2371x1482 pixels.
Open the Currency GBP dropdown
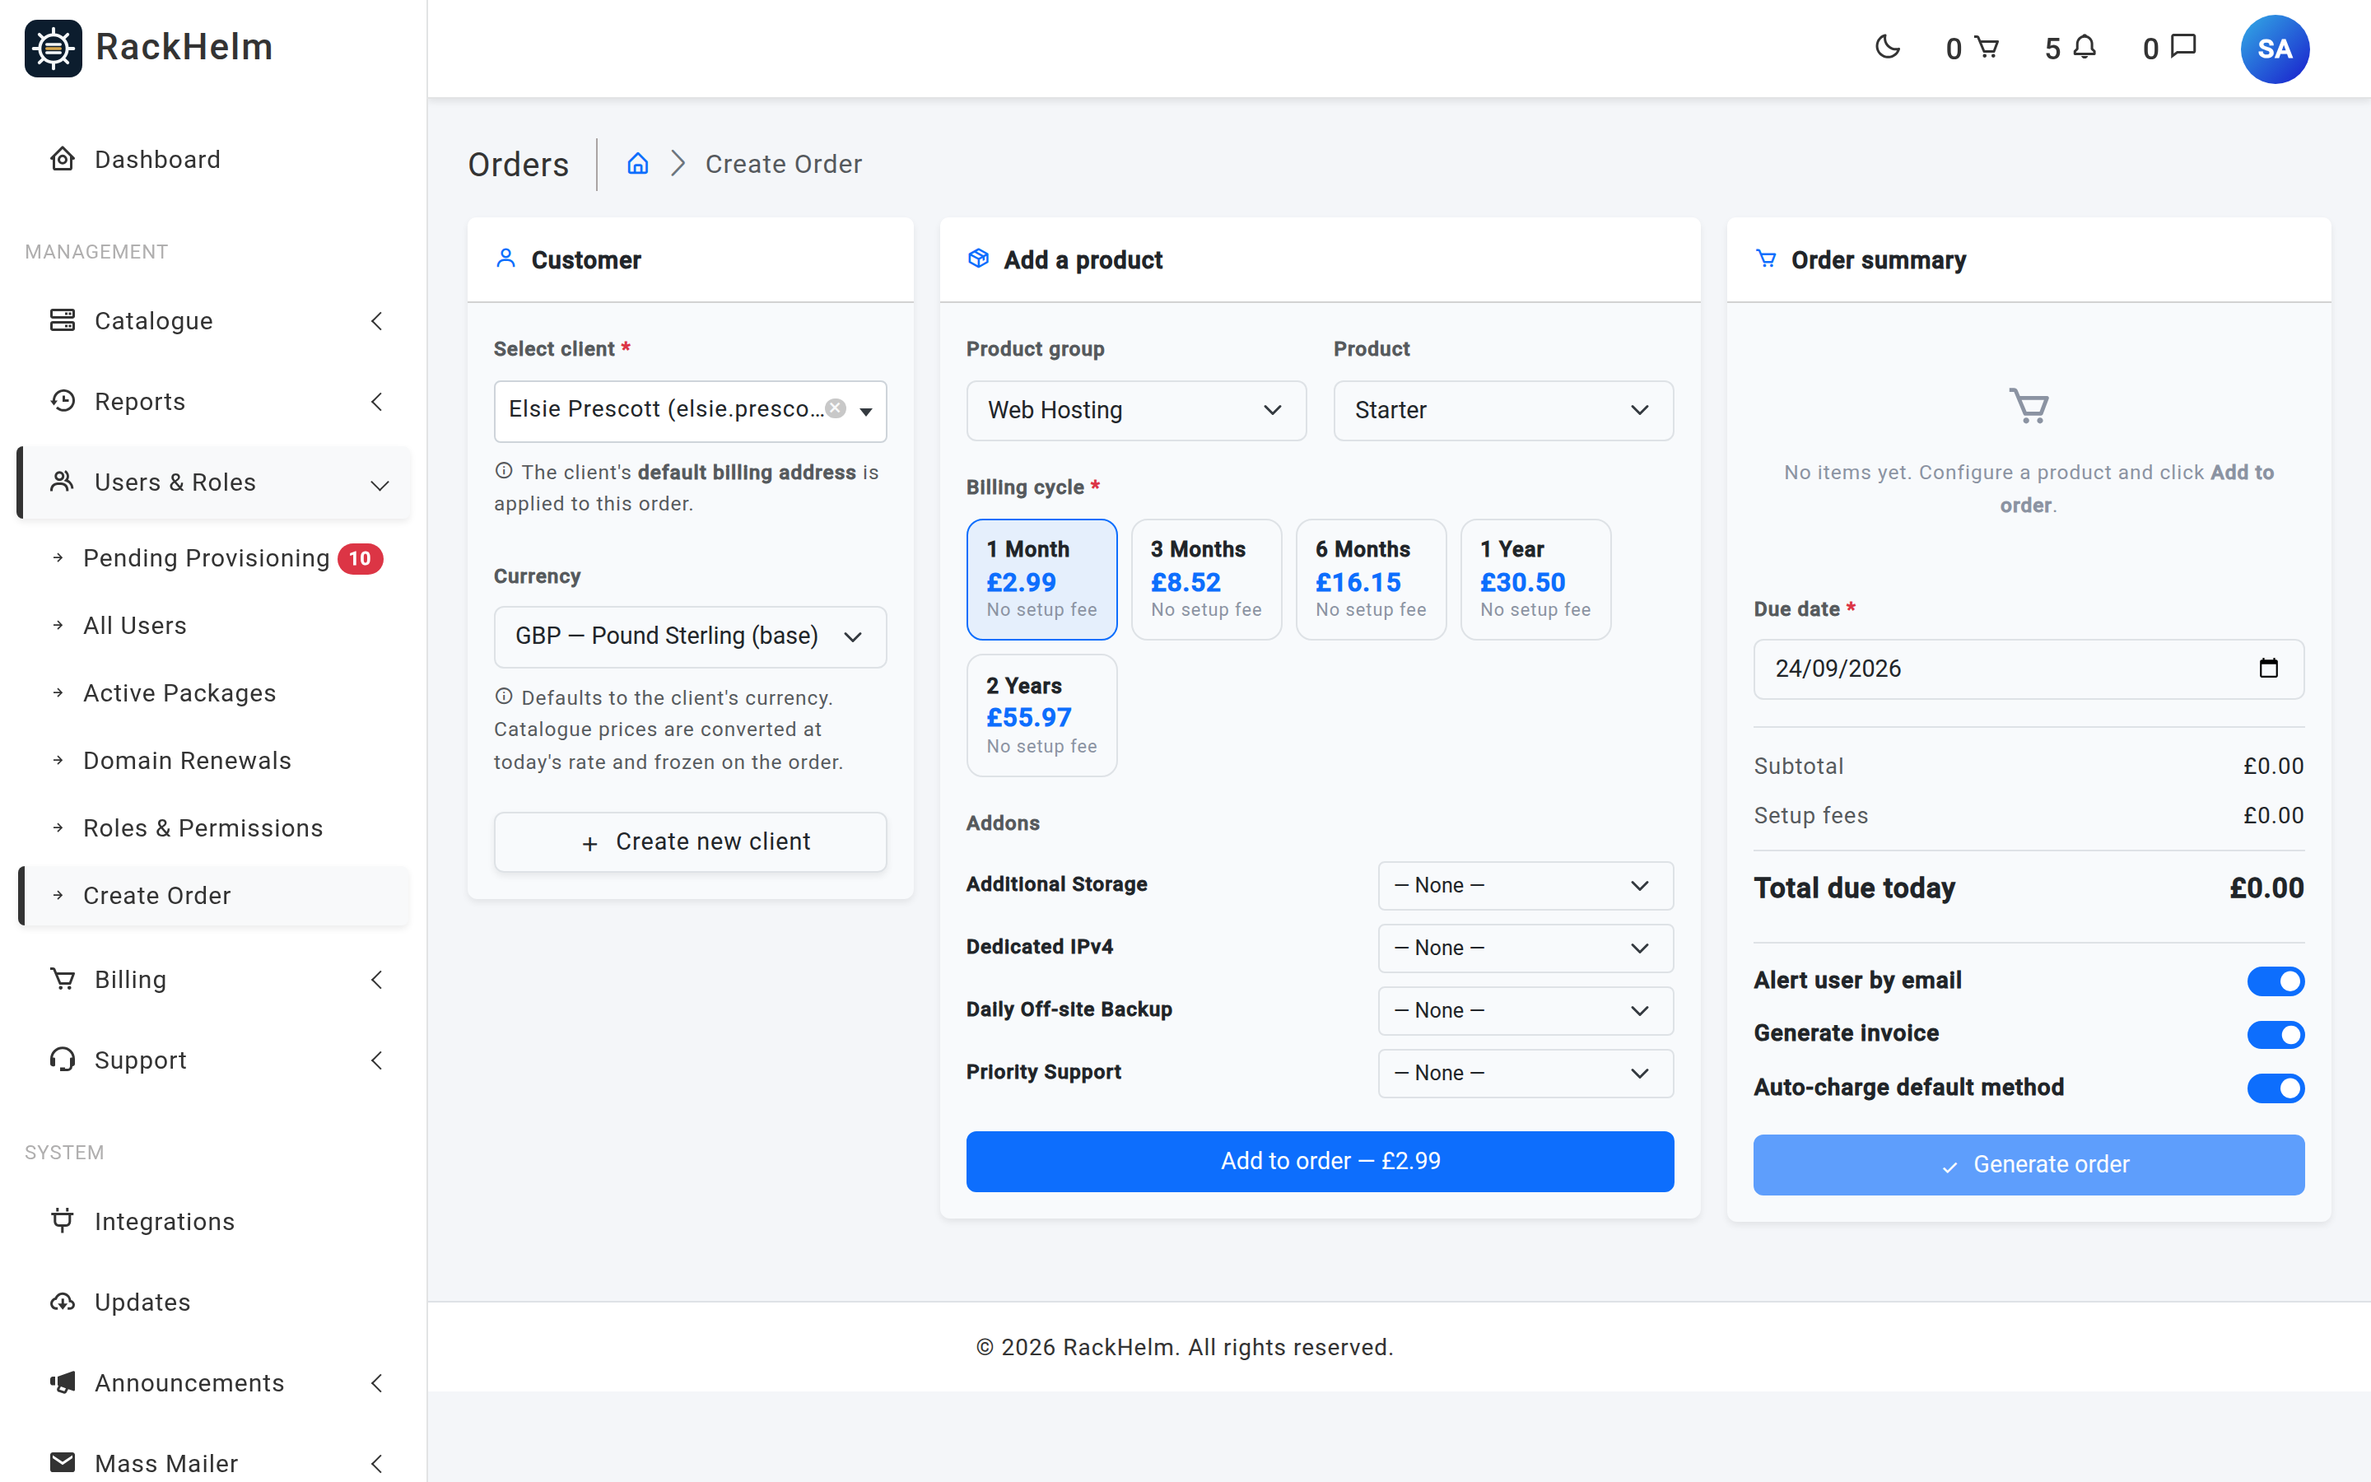coord(690,637)
